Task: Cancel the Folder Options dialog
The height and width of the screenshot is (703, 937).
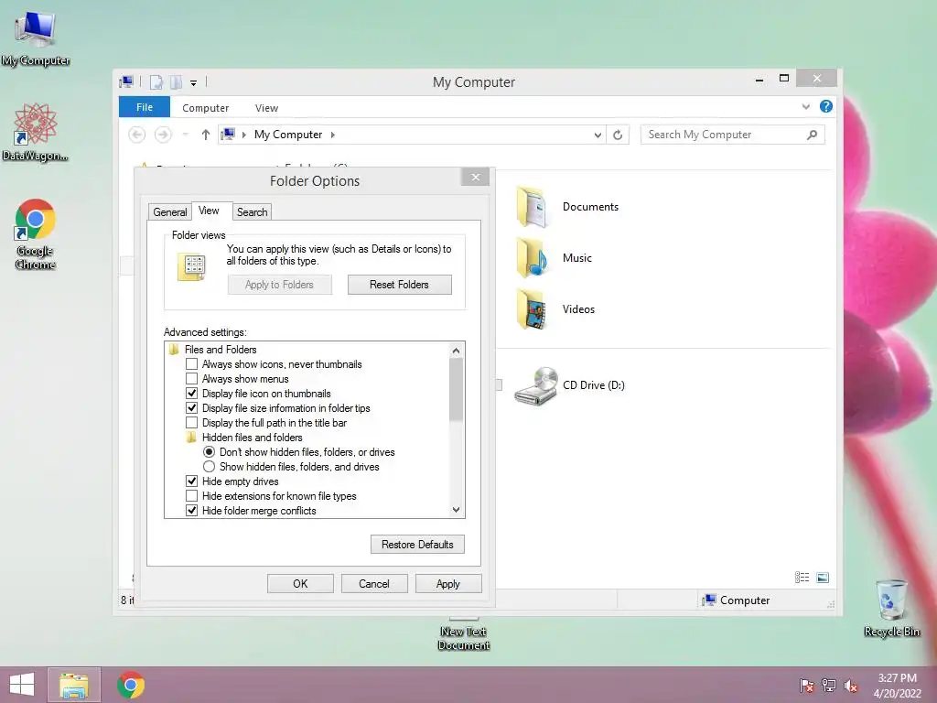Action: (x=374, y=584)
